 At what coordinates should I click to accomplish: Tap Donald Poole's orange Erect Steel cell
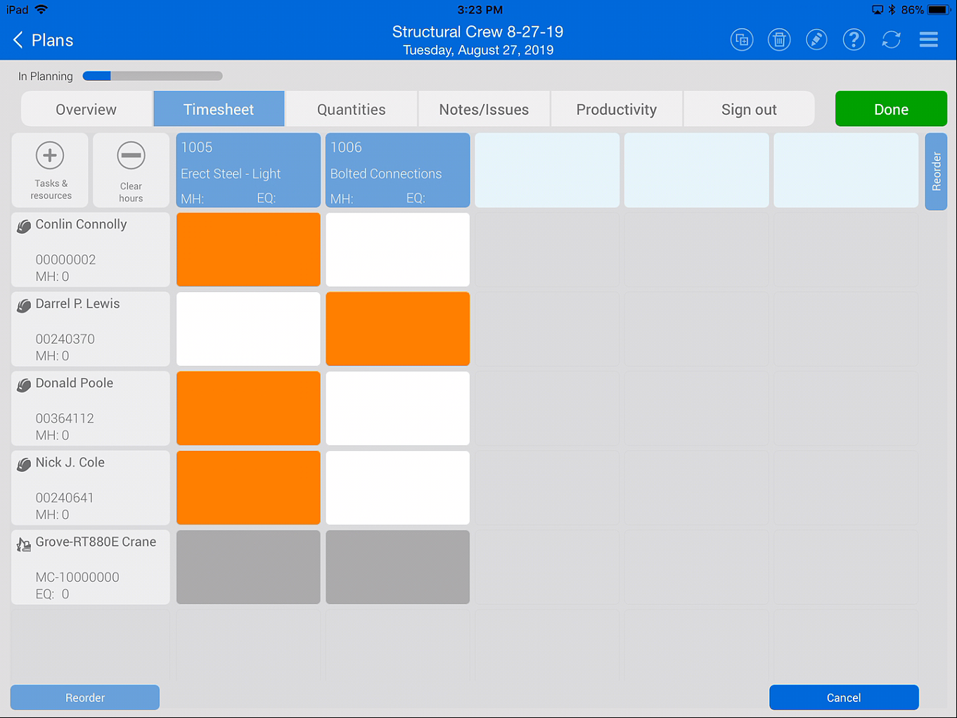click(x=248, y=409)
